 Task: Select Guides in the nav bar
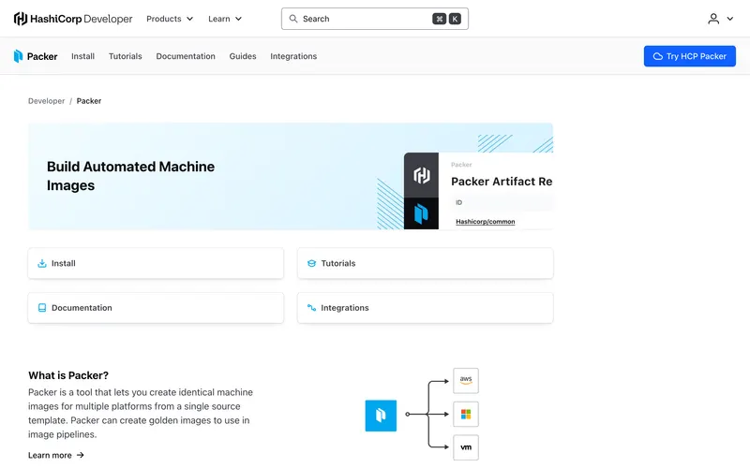click(x=243, y=56)
